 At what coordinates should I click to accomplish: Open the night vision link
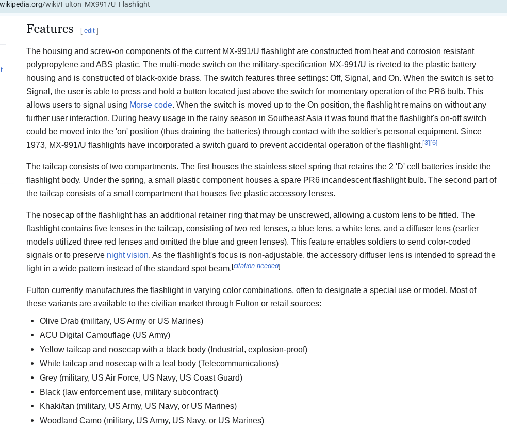point(127,255)
